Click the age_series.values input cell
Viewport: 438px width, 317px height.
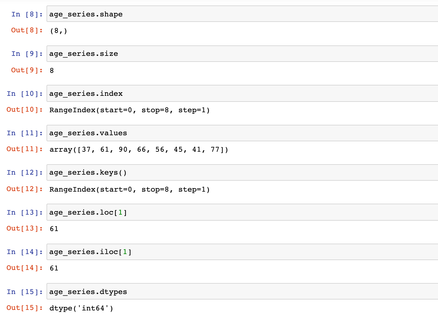click(242, 133)
